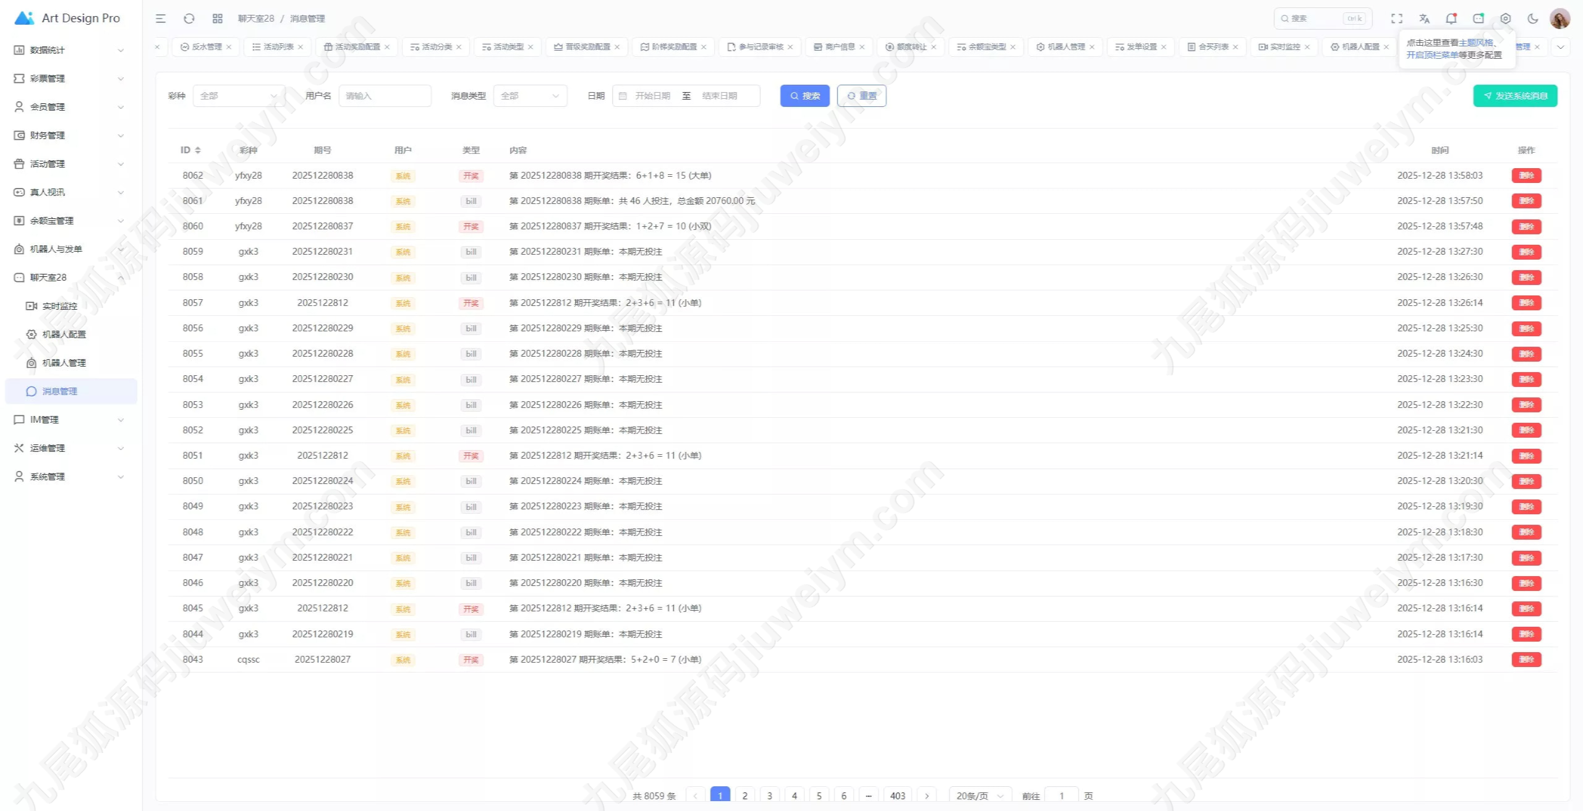This screenshot has width=1583, height=811.
Task: Open the 消息类型 dropdown filter
Action: point(531,96)
